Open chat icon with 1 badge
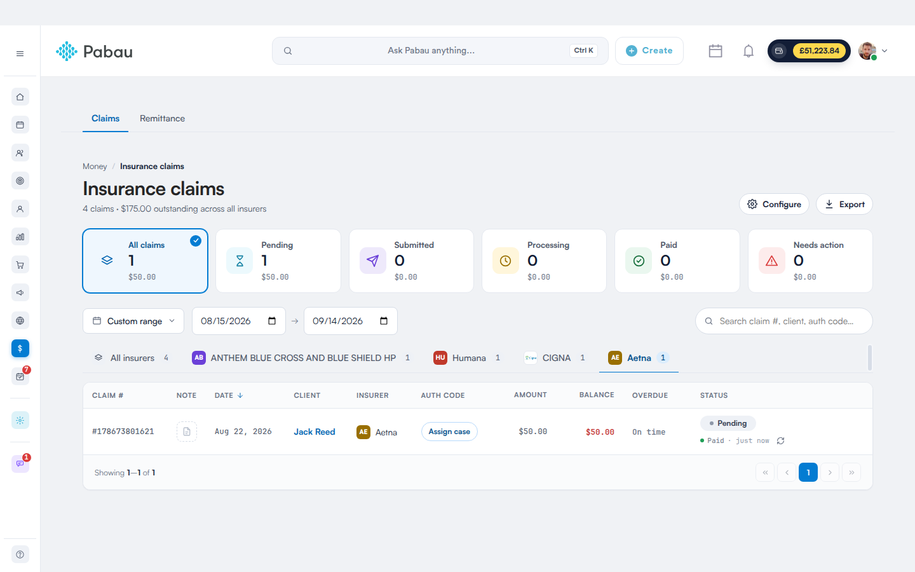 coord(20,464)
